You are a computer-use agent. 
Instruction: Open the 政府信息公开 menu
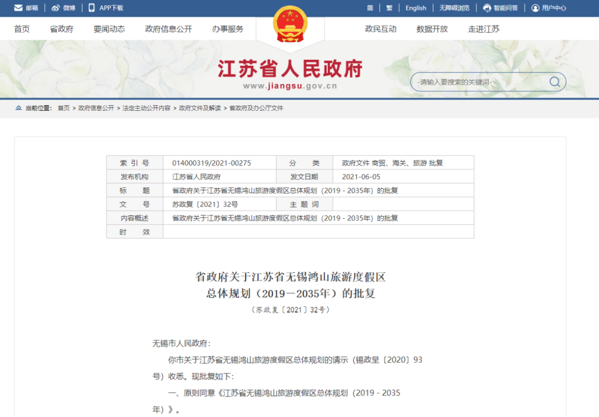(168, 29)
